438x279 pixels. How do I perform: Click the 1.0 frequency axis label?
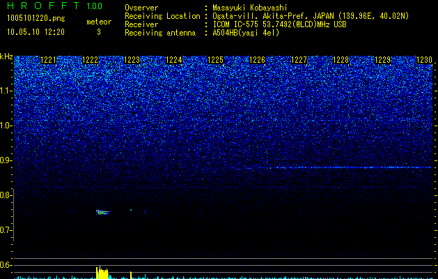pyautogui.click(x=6, y=126)
